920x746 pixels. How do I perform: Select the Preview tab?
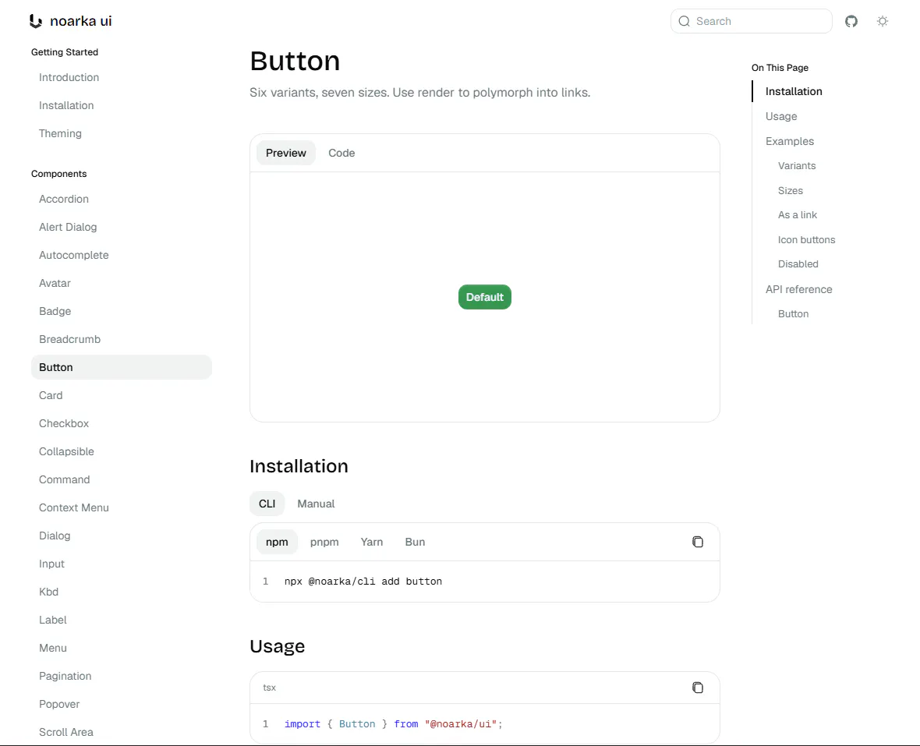[285, 153]
